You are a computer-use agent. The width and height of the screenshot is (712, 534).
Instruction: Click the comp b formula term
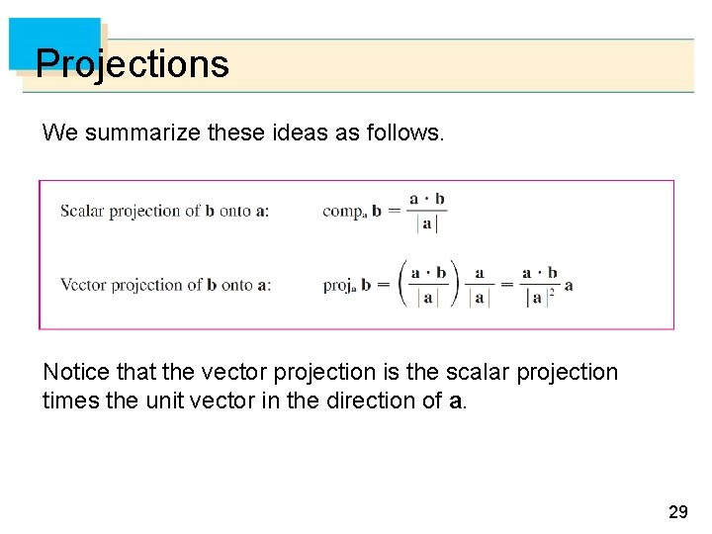pyautogui.click(x=349, y=212)
